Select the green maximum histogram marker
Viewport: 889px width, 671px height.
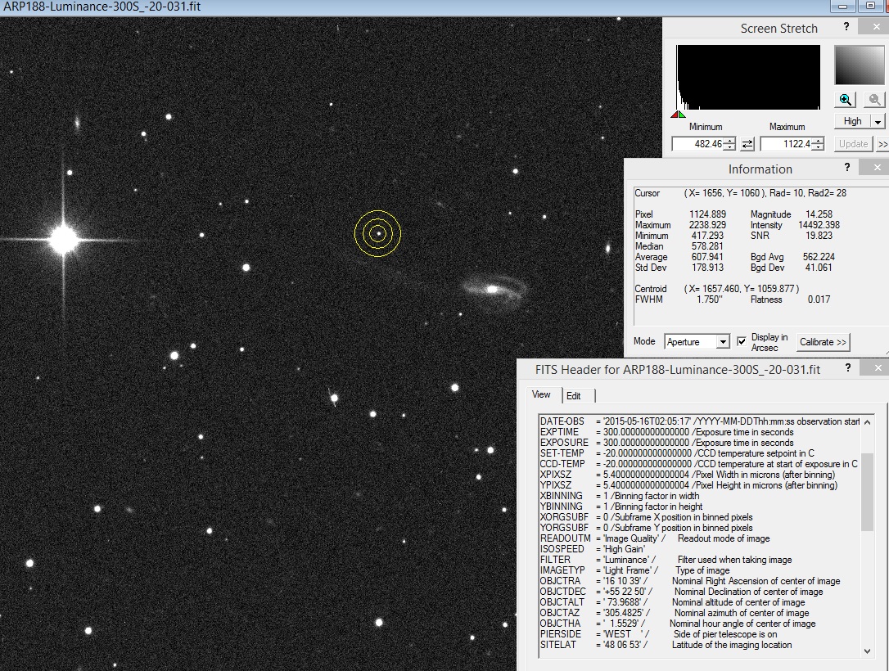(x=682, y=115)
